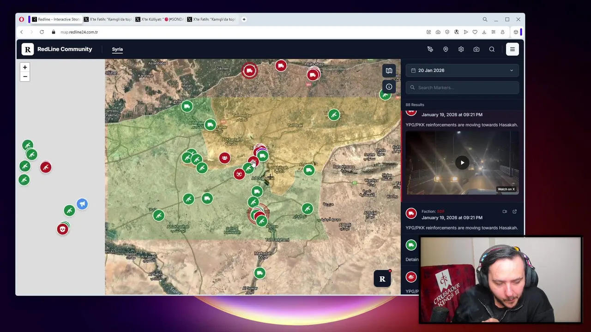Open the Opera snapshot camera icon
The height and width of the screenshot is (332, 591).
438,32
